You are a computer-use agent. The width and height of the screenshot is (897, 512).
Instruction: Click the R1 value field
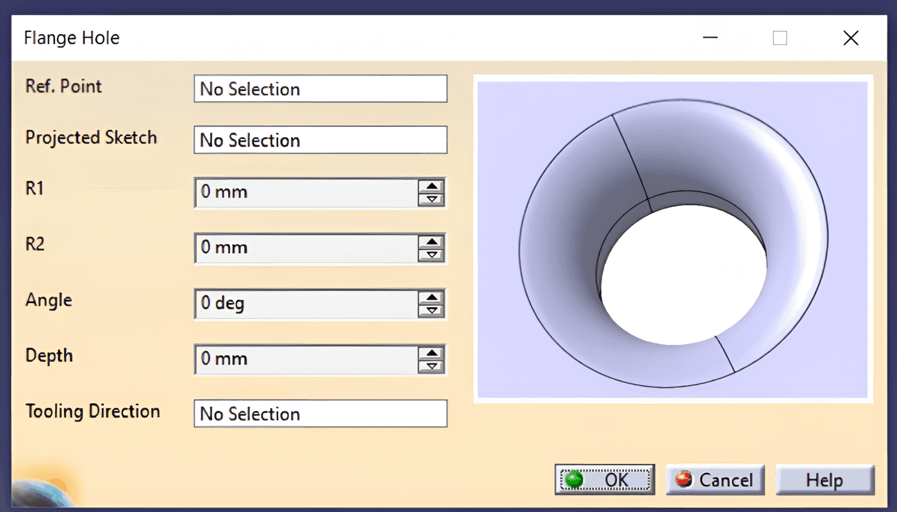[x=306, y=192]
